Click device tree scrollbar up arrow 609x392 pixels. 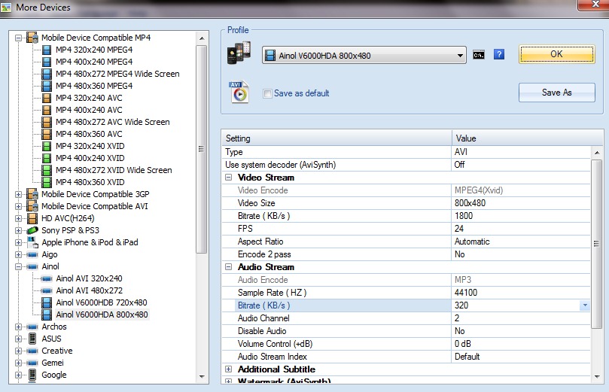202,38
